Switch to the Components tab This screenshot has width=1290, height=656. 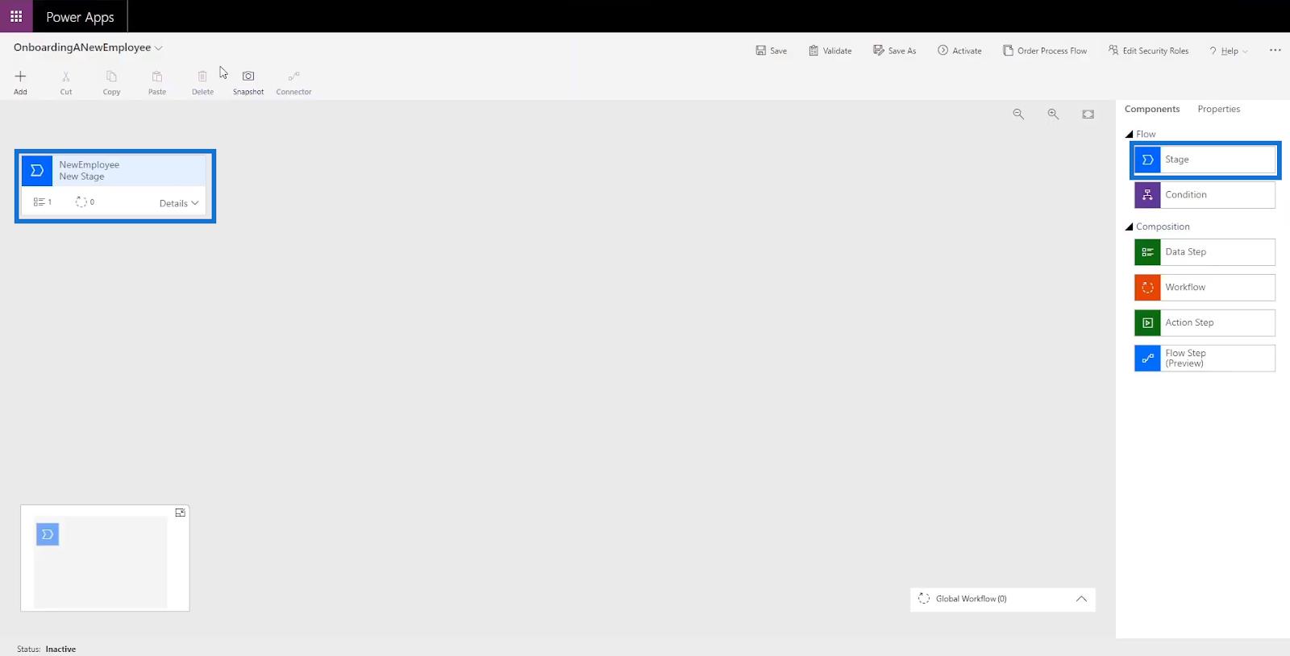[x=1152, y=109]
